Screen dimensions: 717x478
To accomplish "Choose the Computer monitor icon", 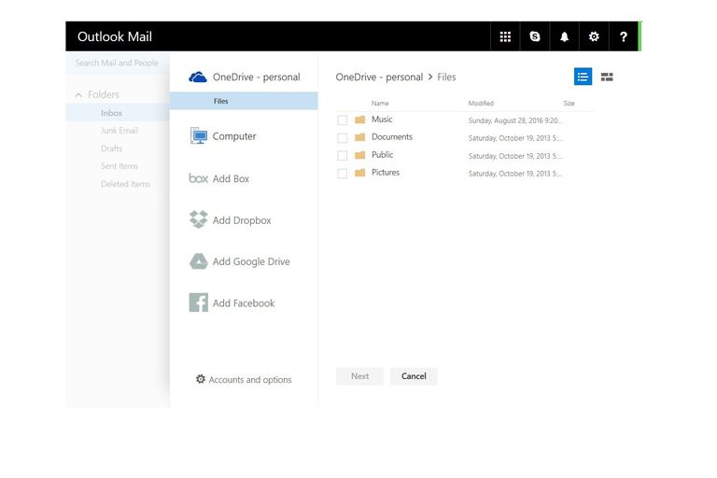I will 199,136.
